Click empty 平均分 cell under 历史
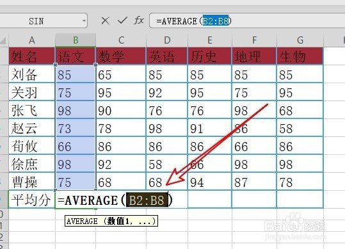The image size is (345, 249). pyautogui.click(x=210, y=199)
